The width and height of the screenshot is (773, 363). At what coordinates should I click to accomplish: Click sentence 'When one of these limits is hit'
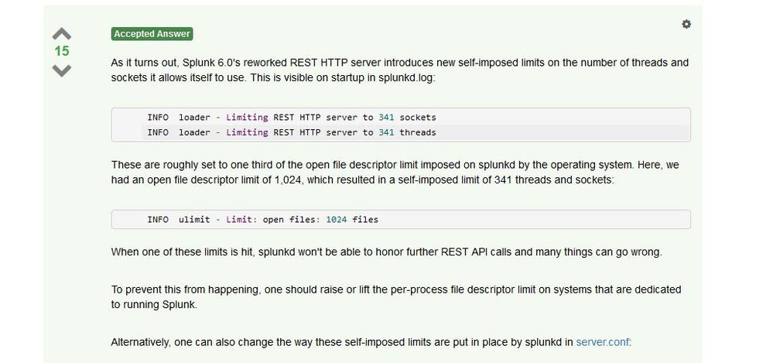(387, 252)
